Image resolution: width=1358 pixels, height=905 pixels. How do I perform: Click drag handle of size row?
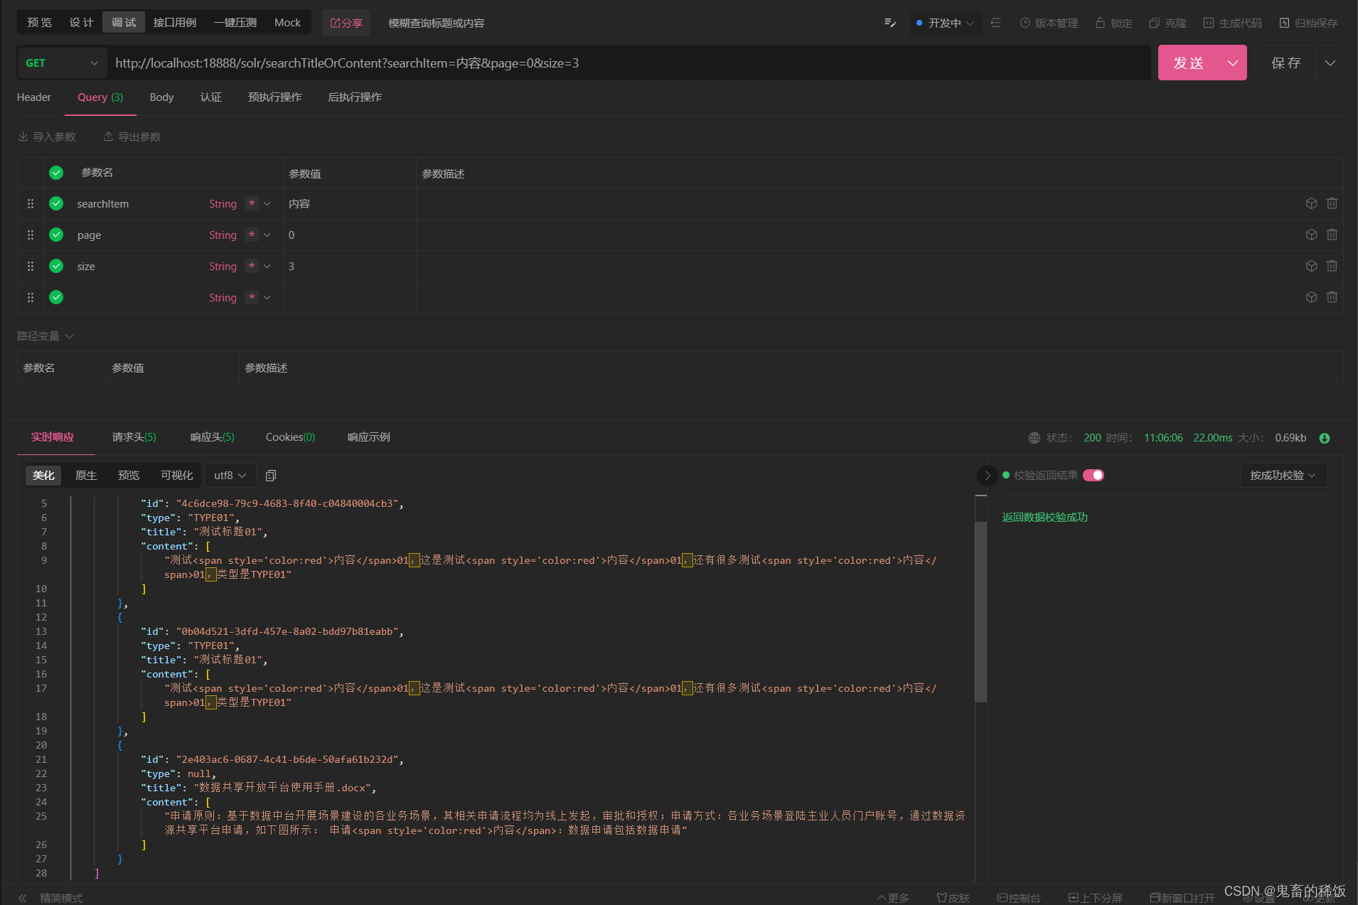click(31, 266)
